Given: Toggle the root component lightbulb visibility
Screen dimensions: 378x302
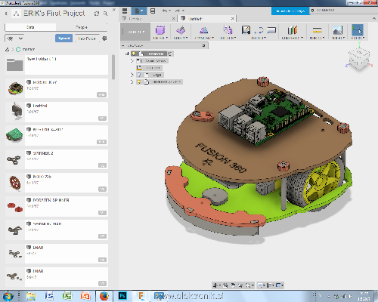Looking at the screenshot, I should [x=134, y=54].
